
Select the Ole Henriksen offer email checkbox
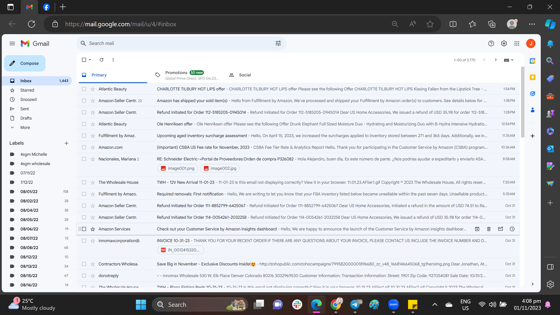[84, 124]
